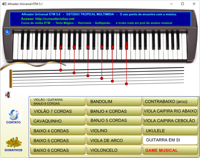
Task: Select the GUITARRA EM SI option
Action: [x=170, y=140]
